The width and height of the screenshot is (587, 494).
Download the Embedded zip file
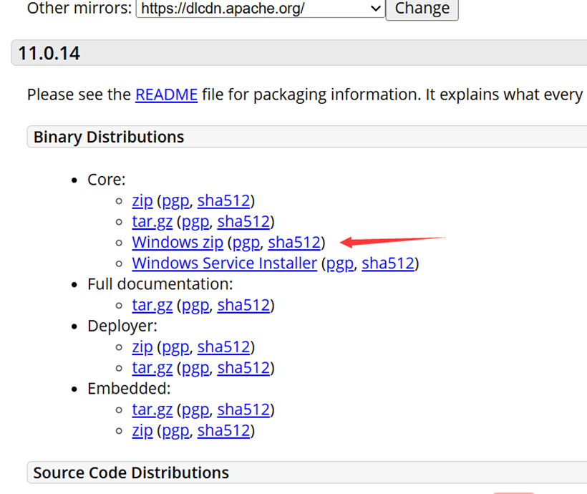coord(142,430)
